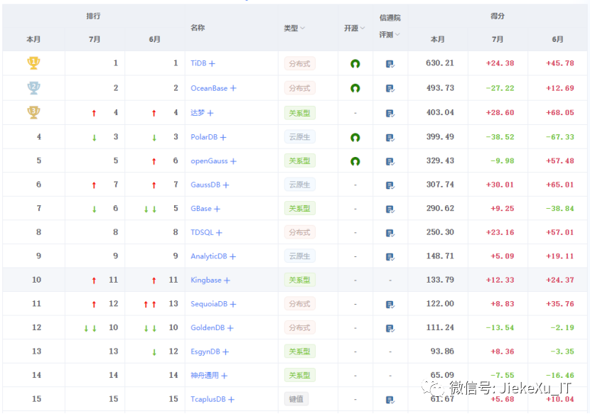Click the 得分 column group header
The width and height of the screenshot is (590, 414).
pos(498,16)
